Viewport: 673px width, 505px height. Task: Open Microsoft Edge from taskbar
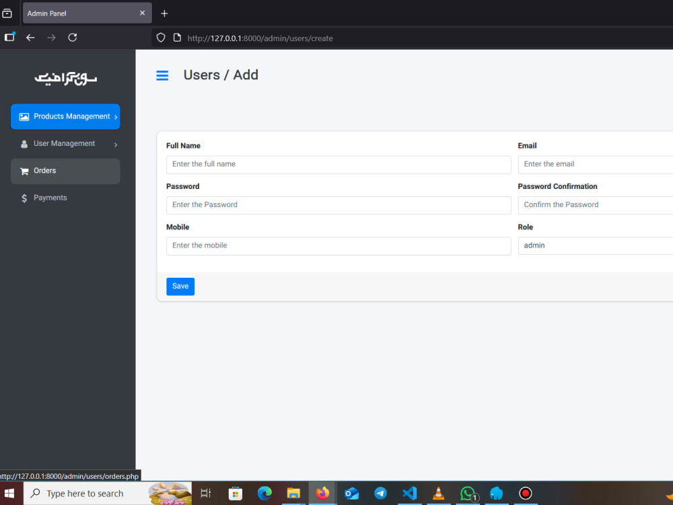[x=264, y=494]
